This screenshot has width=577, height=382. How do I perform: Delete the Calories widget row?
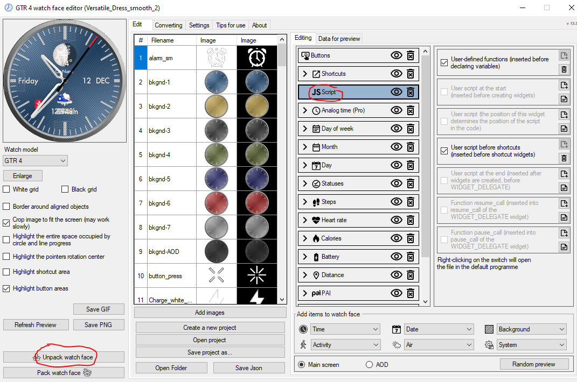pyautogui.click(x=411, y=238)
